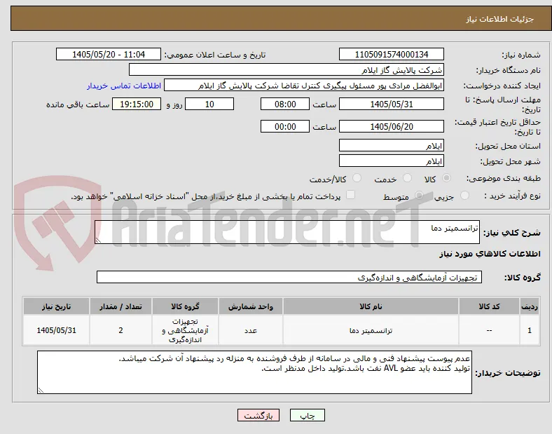Click the buyer notes textarea

pos(254,372)
